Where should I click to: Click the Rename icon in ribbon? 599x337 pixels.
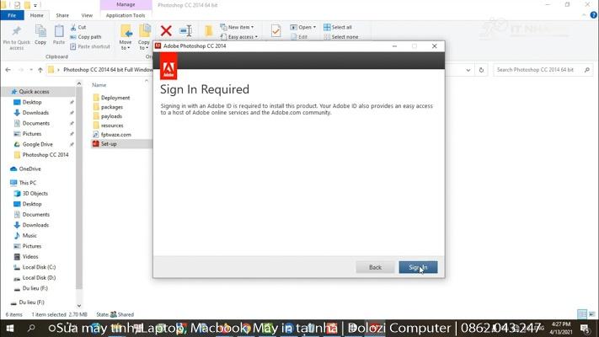[185, 32]
